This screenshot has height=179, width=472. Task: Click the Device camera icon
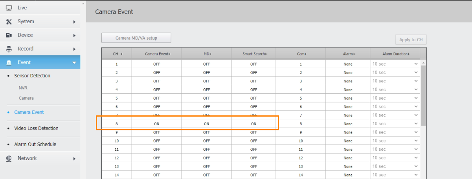point(9,35)
